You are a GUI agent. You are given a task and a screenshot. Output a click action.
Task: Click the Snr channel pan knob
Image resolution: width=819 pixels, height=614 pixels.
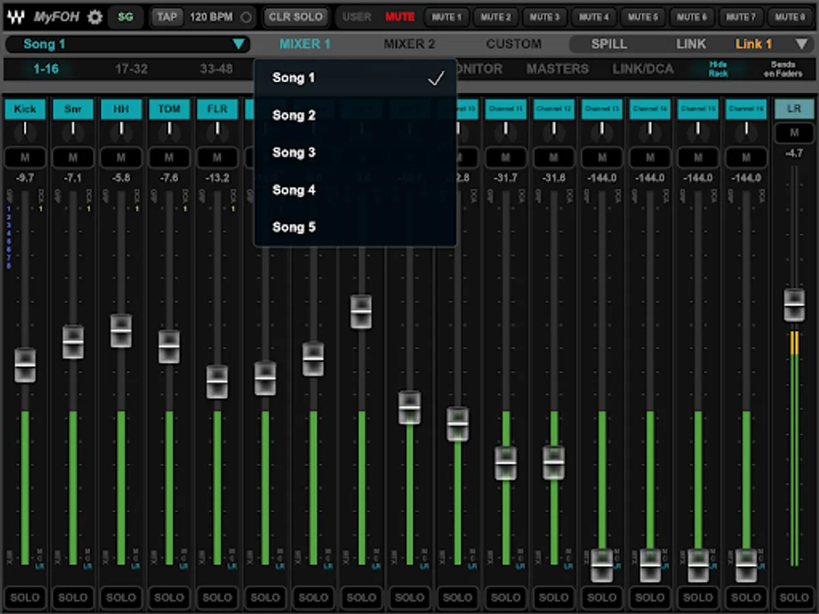73,130
